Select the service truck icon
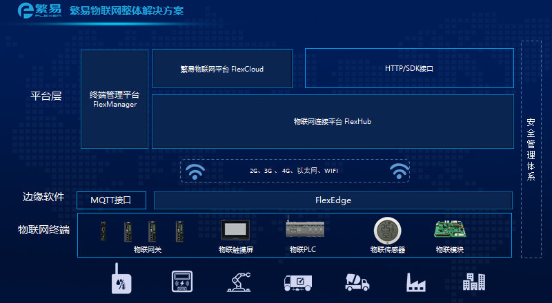Viewport: 552px width, 303px height. pos(298,282)
